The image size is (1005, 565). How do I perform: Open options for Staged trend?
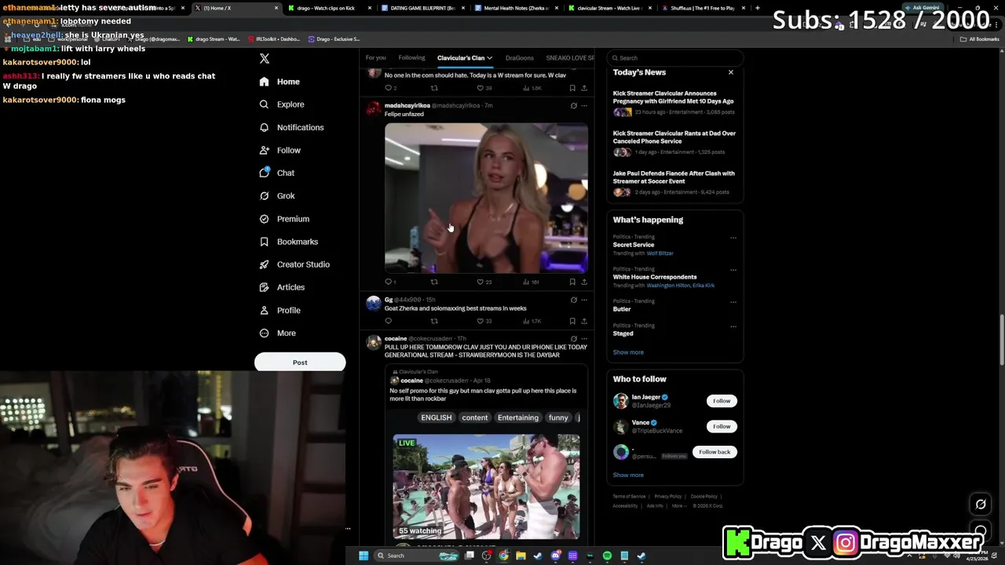733,326
